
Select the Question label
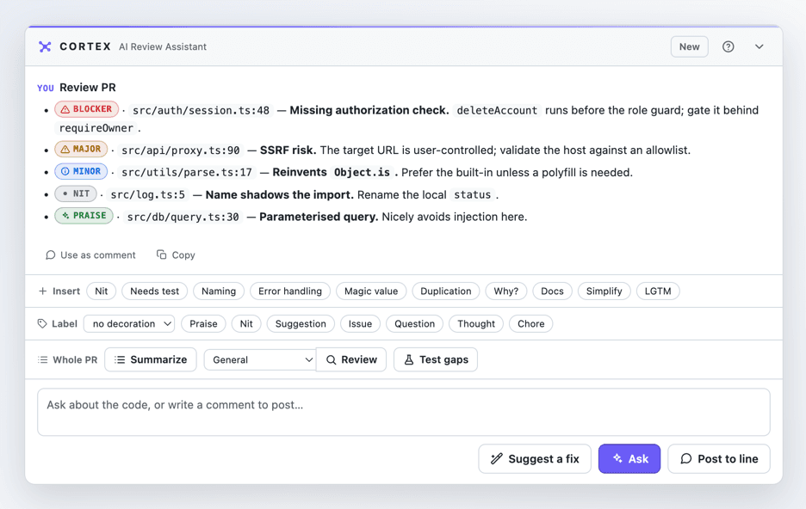point(415,324)
